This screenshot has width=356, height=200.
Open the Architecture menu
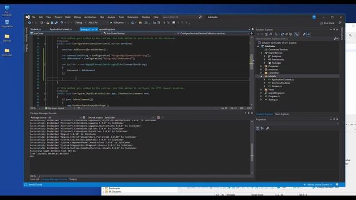[90, 17]
